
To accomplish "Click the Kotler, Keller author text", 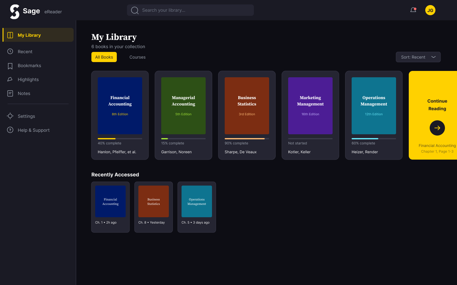I will click(x=299, y=152).
